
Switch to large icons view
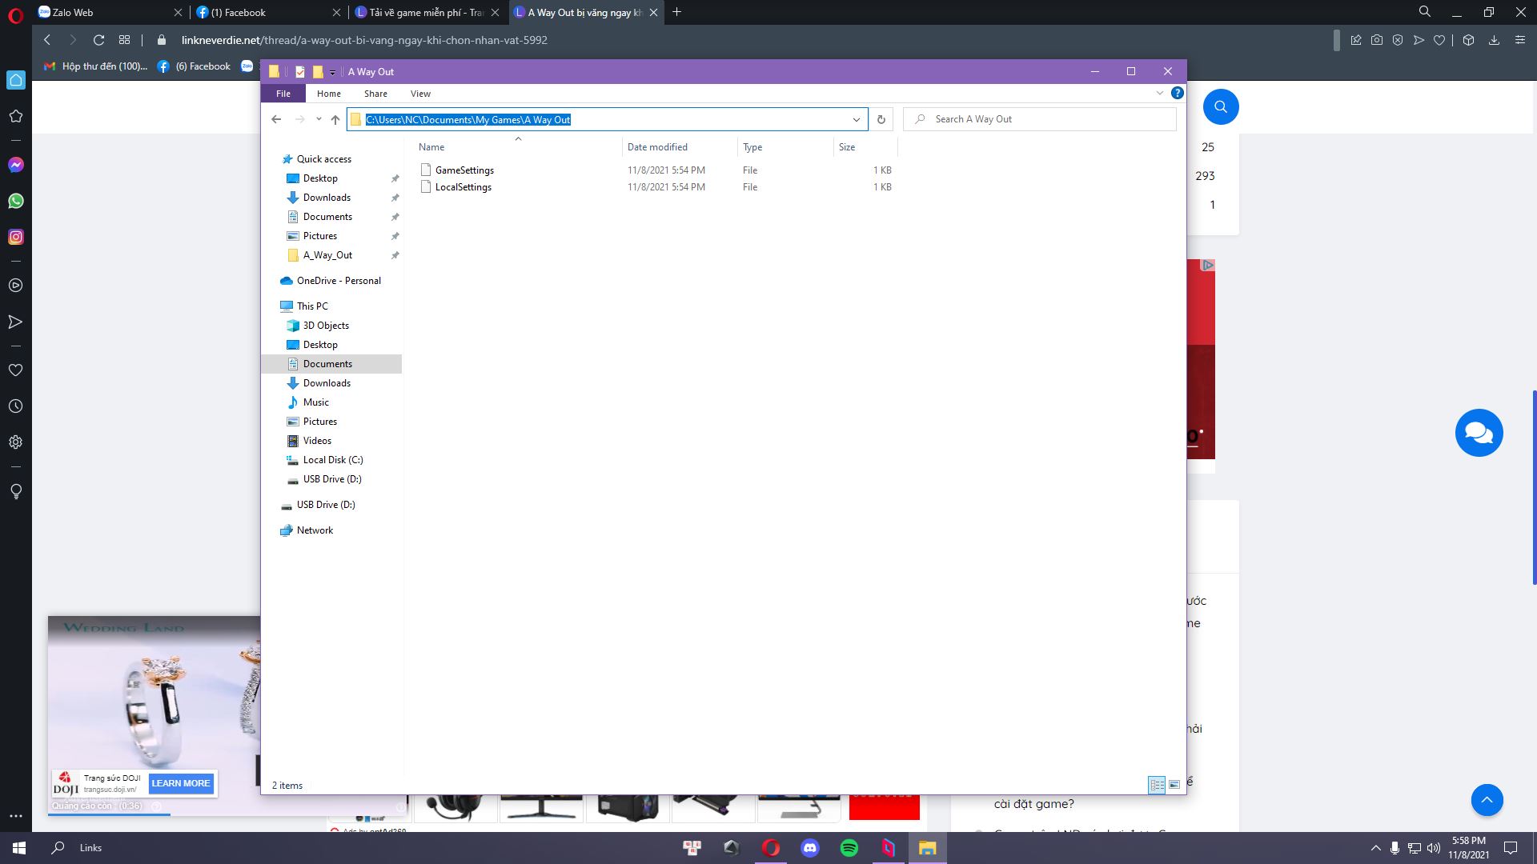[1174, 785]
